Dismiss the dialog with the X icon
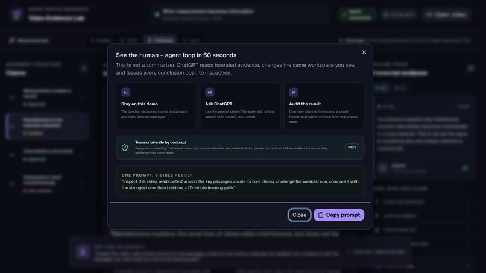The width and height of the screenshot is (486, 273). click(364, 52)
